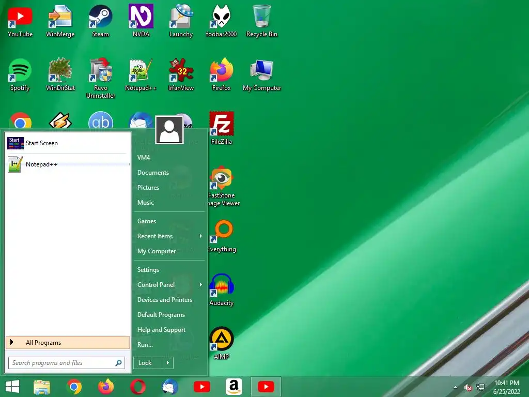Open WinDirStat desktop shortcut
This screenshot has height=397, width=529.
60,75
